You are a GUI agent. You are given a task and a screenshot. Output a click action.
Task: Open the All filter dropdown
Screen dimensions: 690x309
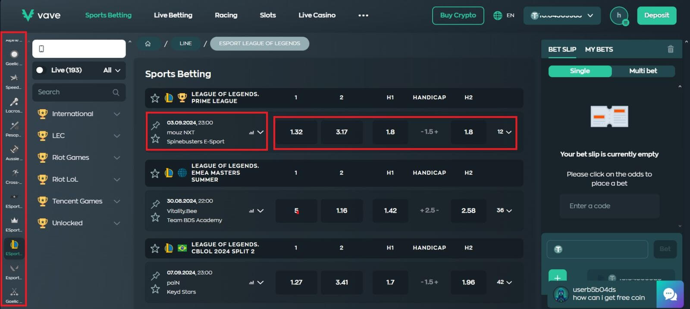tap(112, 70)
